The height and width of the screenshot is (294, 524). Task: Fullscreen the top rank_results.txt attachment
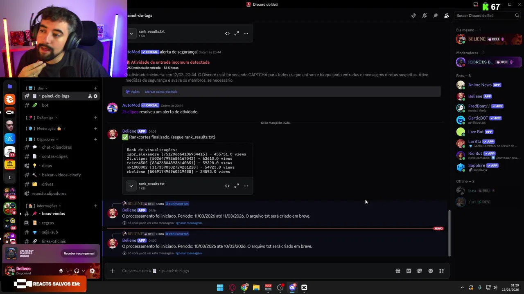tap(237, 33)
